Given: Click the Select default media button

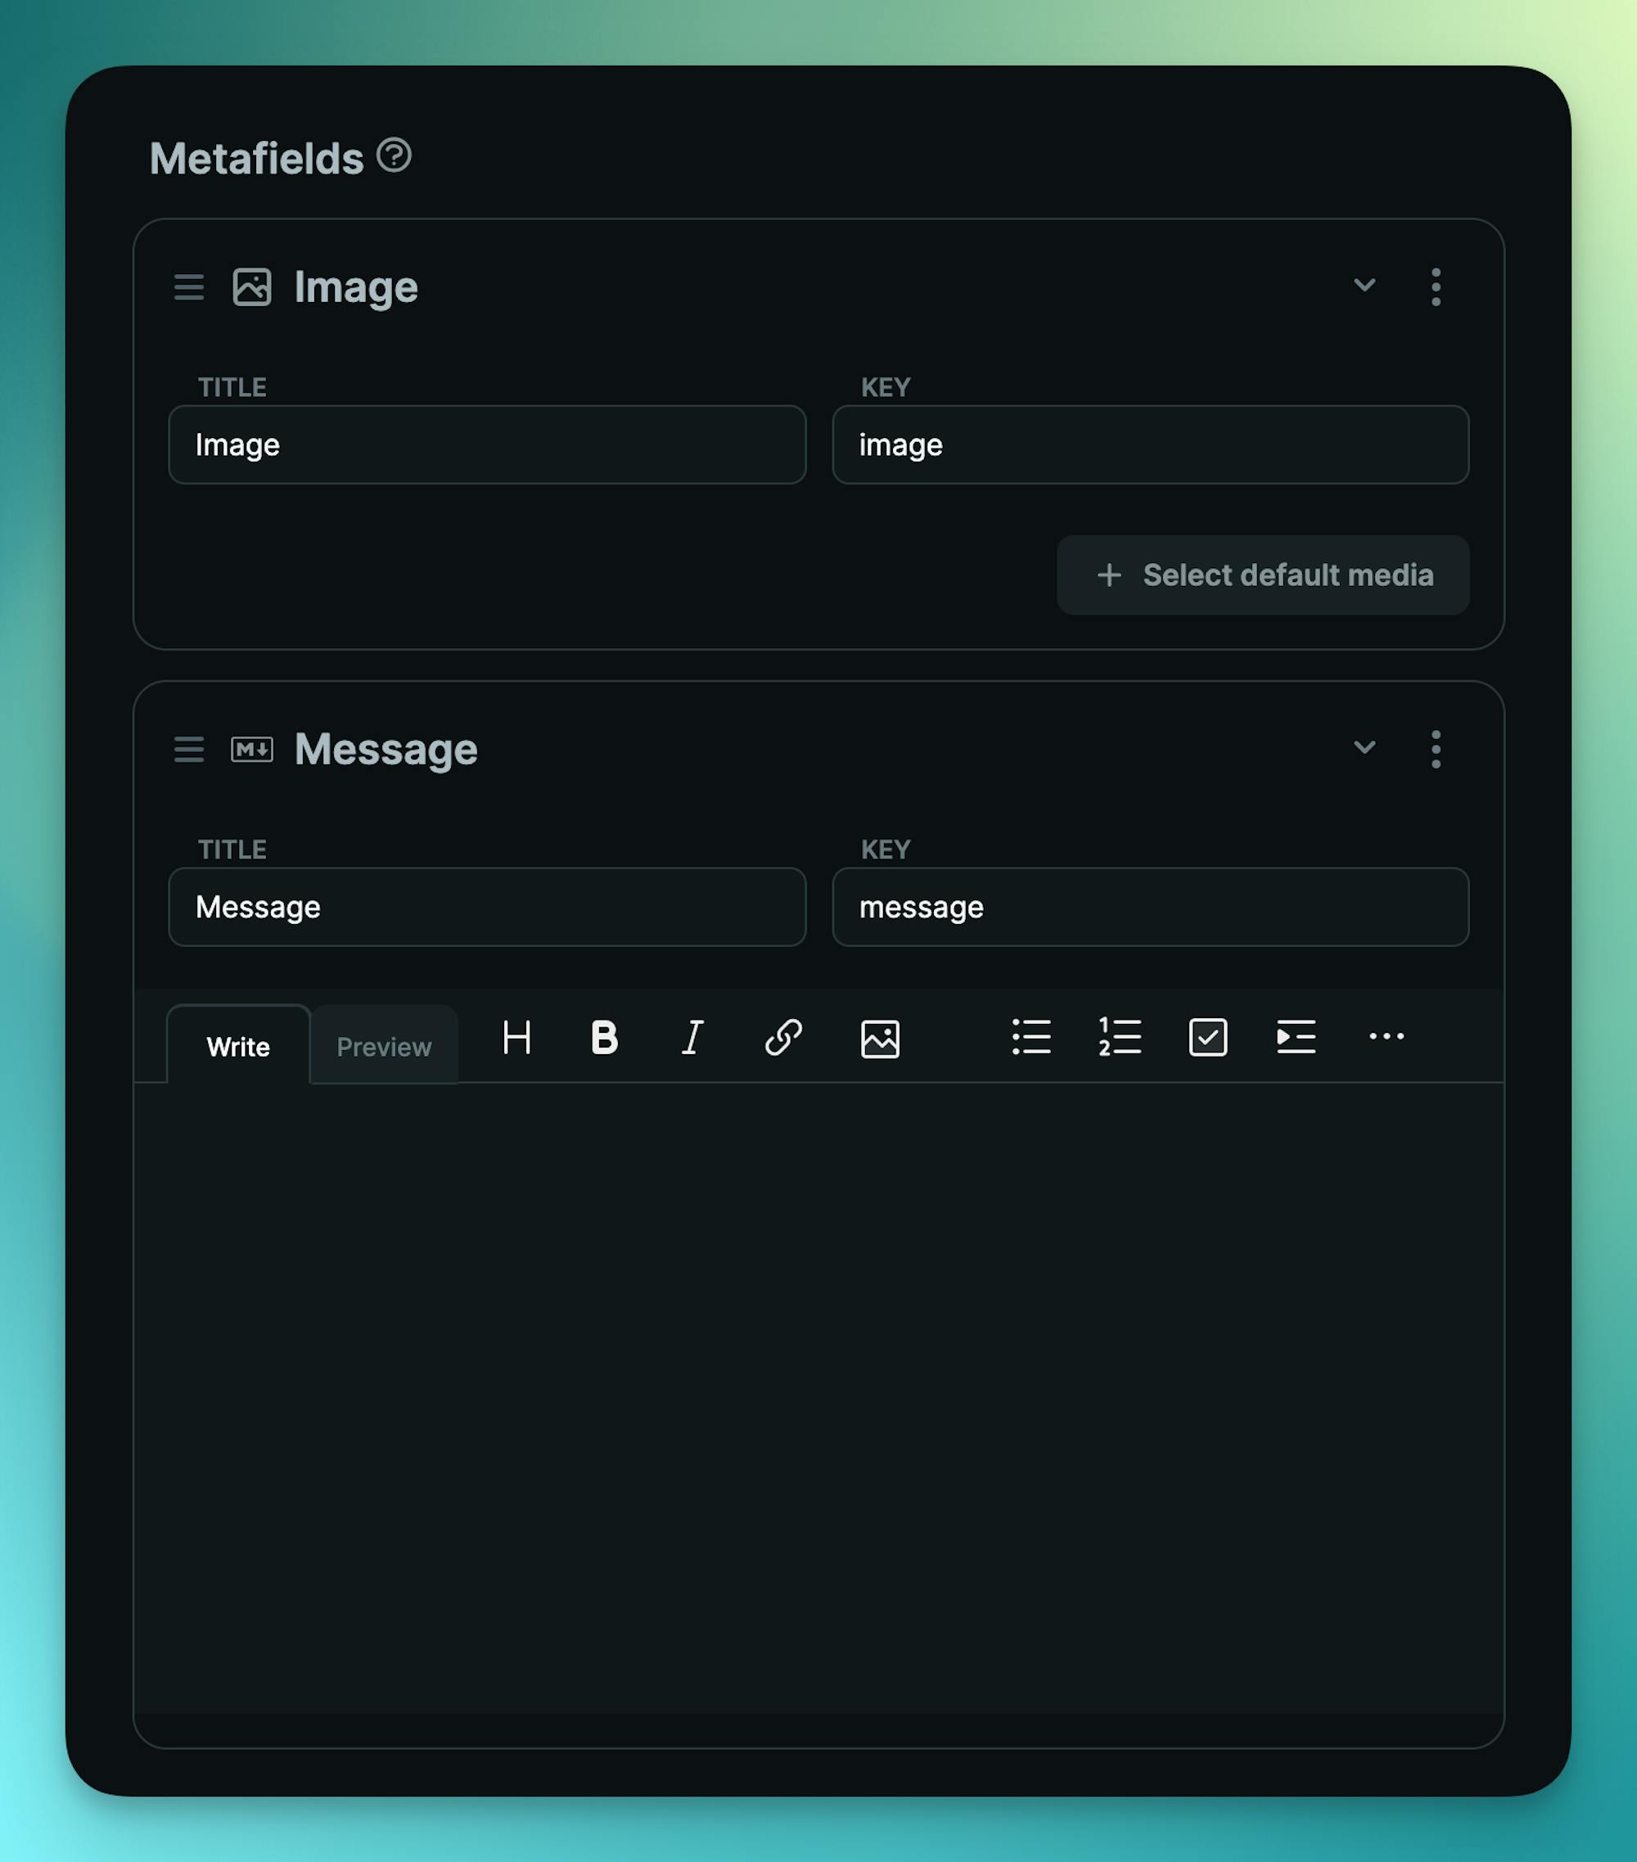Looking at the screenshot, I should click(1263, 575).
